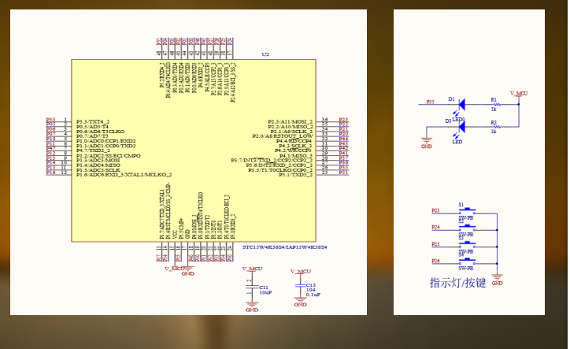Click the STC15W4K56S4/IAP15W4K58S4 part name
The image size is (570, 349).
pyautogui.click(x=285, y=247)
